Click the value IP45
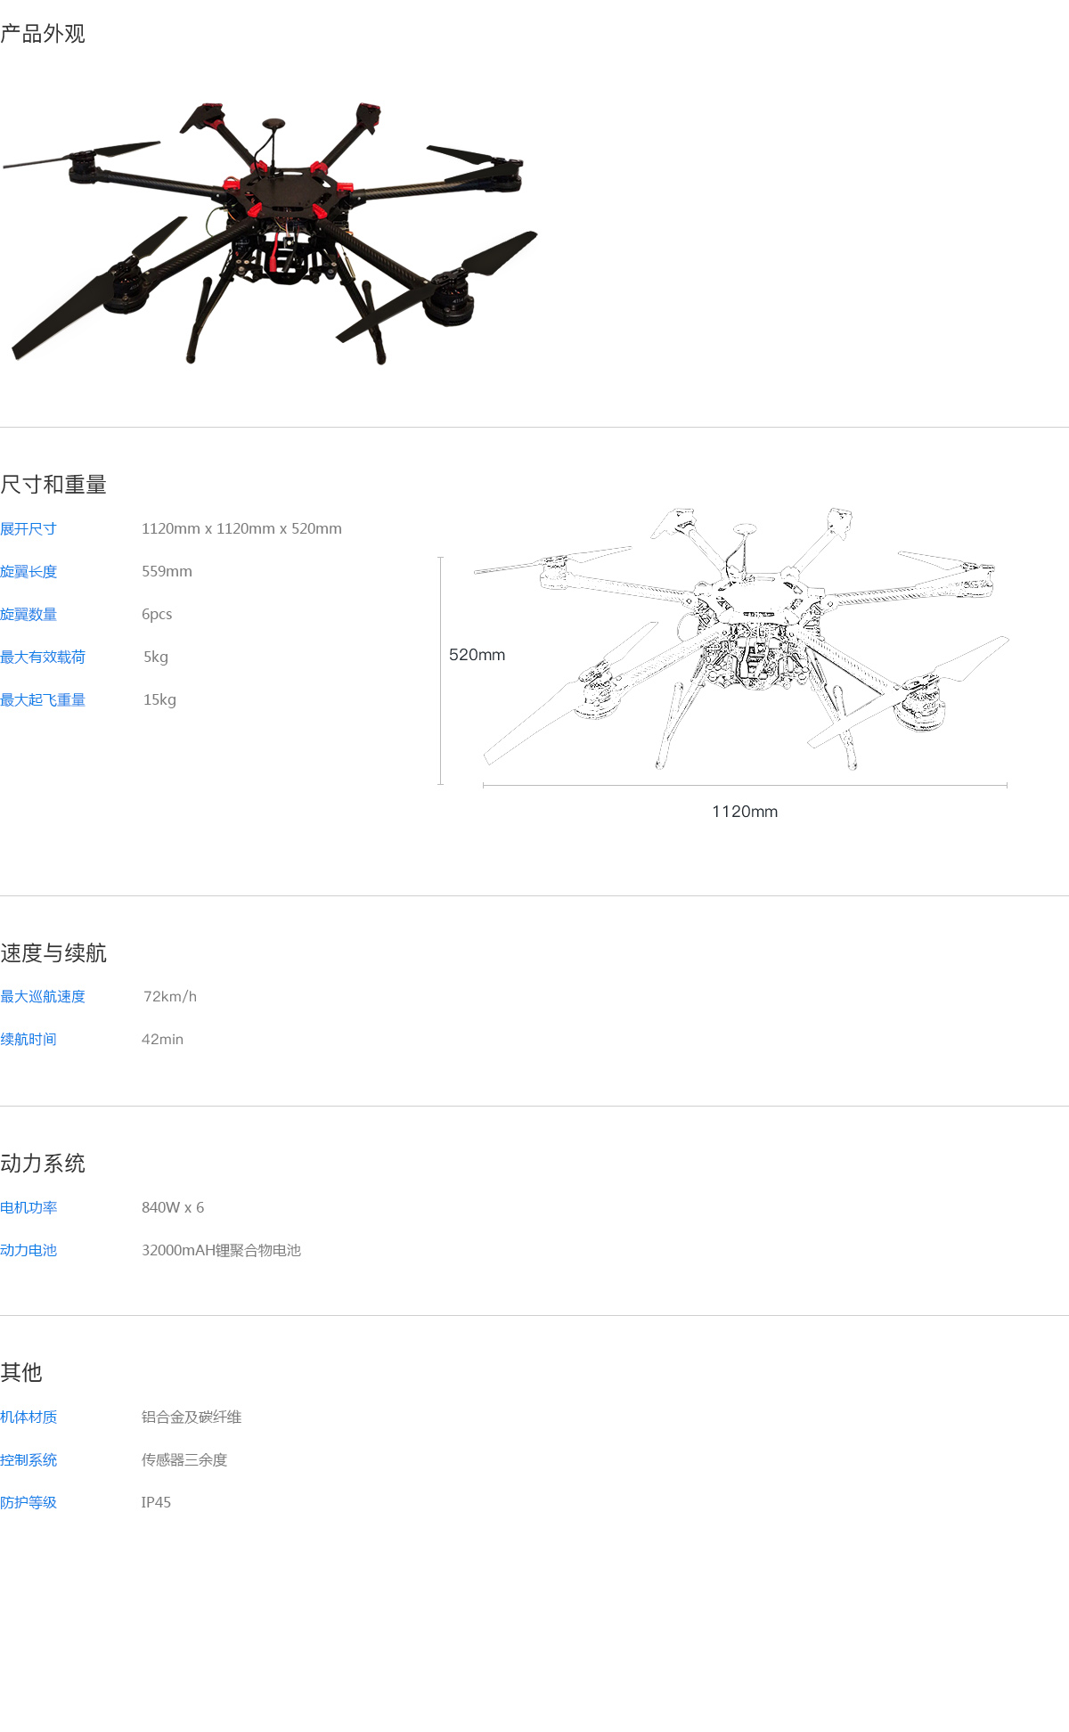The width and height of the screenshot is (1069, 1732). pyautogui.click(x=156, y=1502)
